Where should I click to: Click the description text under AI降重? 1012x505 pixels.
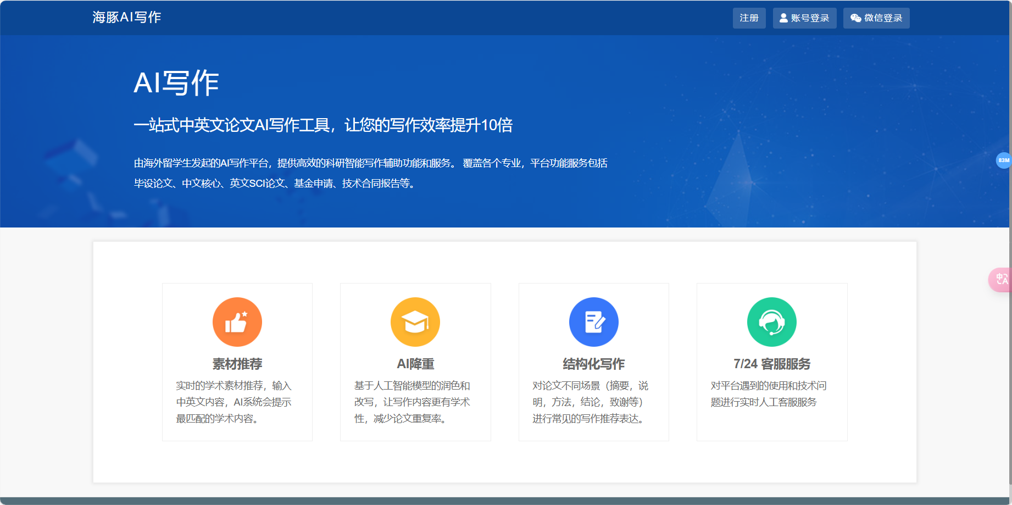[x=412, y=402]
